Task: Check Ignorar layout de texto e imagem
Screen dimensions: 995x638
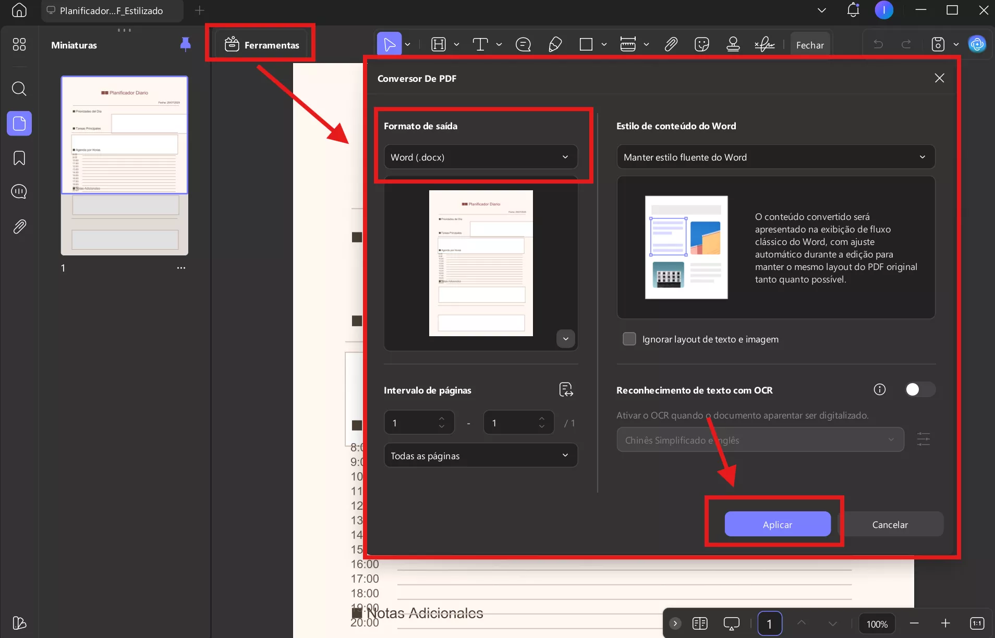Action: point(629,339)
